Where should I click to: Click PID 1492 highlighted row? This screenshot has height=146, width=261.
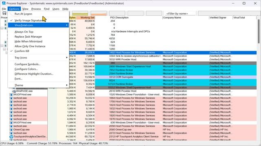coord(163,52)
